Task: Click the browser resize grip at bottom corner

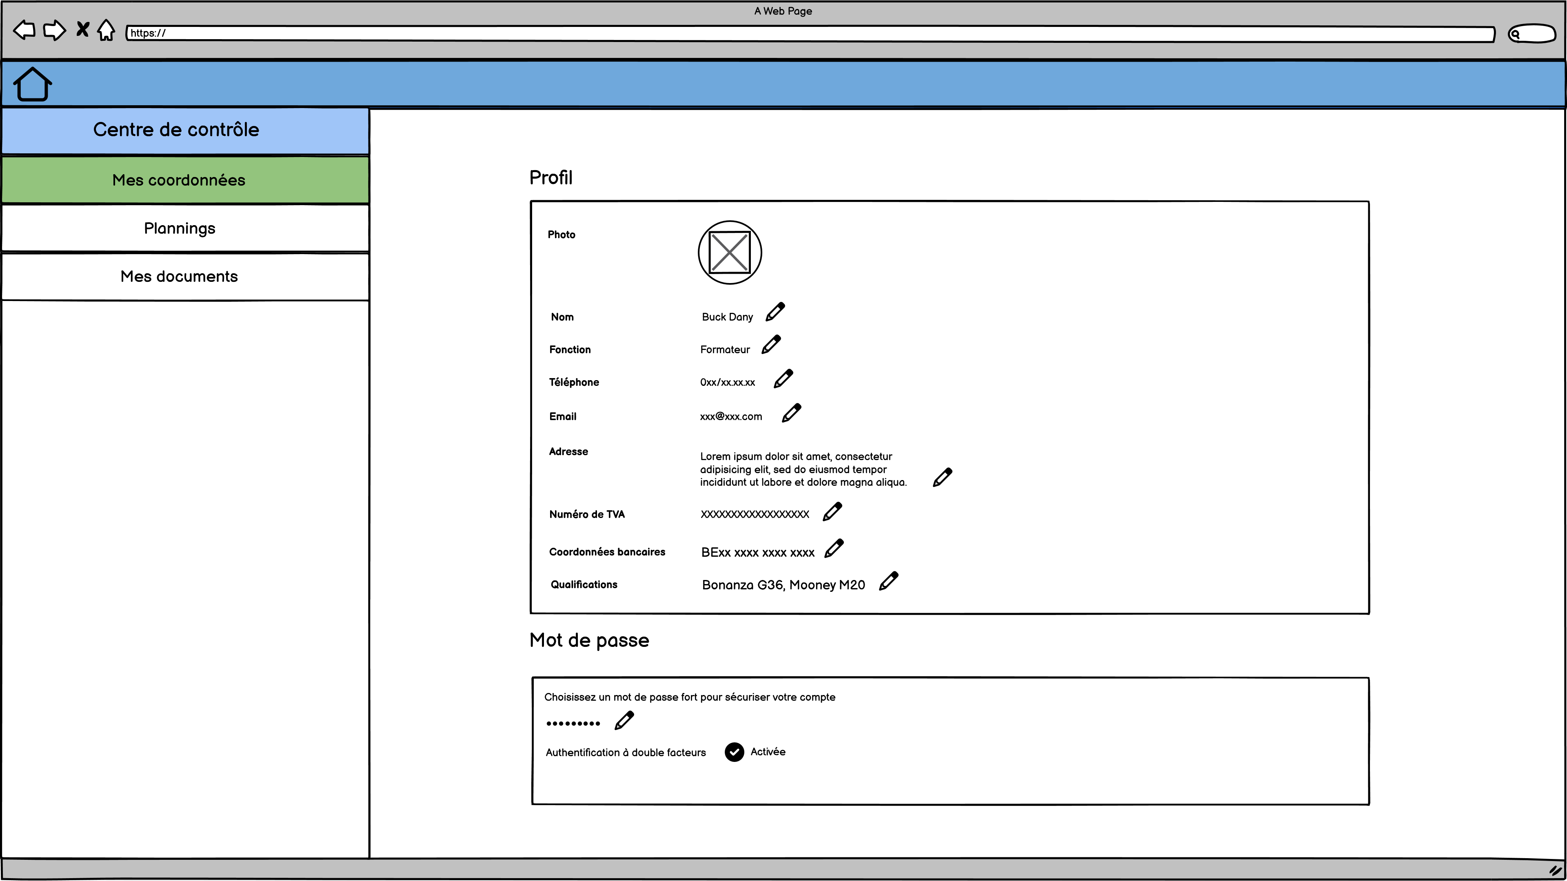Action: (x=1555, y=870)
